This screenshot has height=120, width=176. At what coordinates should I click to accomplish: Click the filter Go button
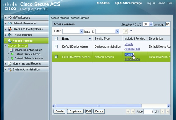(125, 31)
